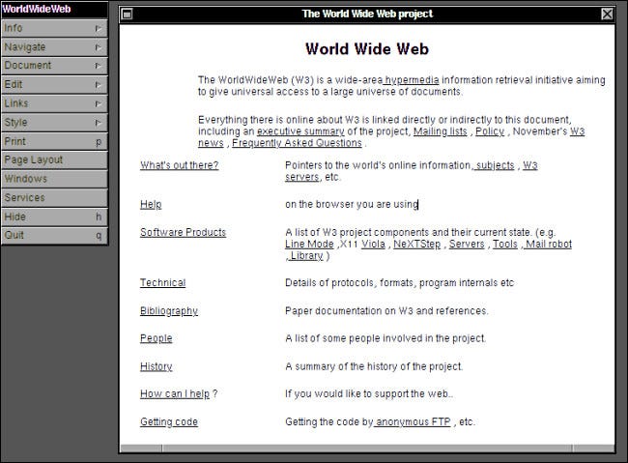Open the NeXTStep link
The image size is (628, 463).
tap(417, 245)
